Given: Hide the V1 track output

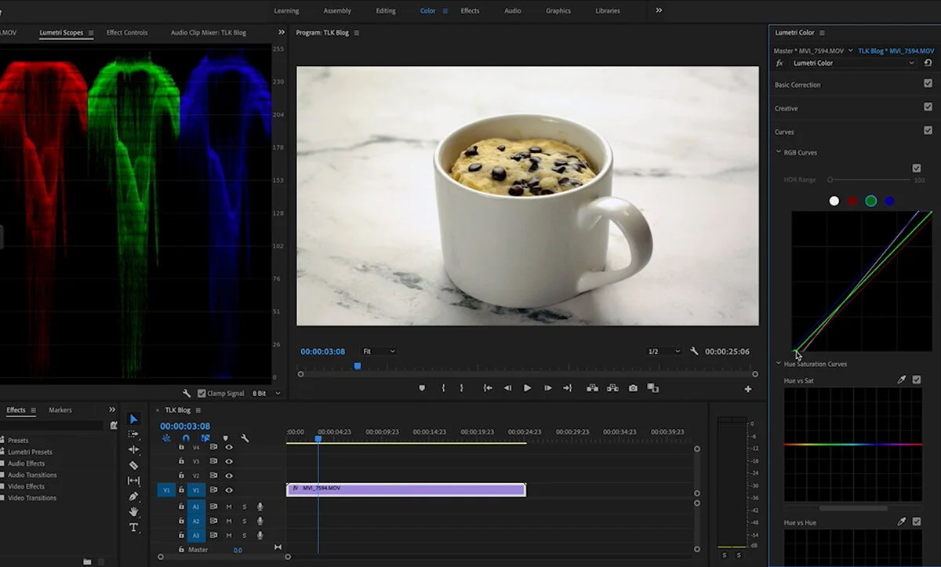Looking at the screenshot, I should (x=229, y=490).
